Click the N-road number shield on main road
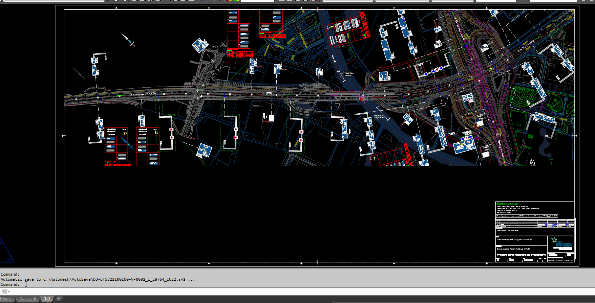This screenshot has height=303, width=595. (269, 94)
